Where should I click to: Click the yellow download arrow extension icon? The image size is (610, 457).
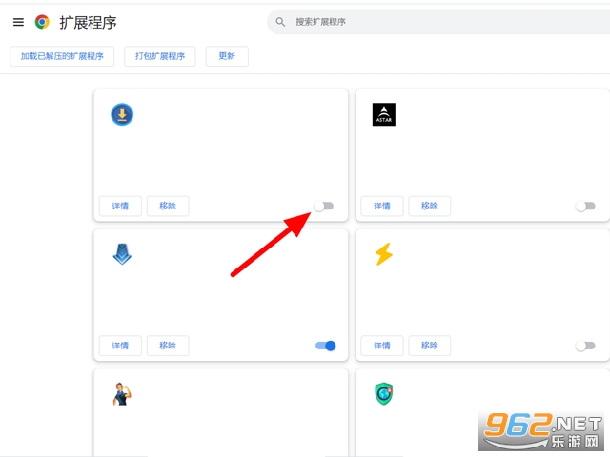coord(122,115)
